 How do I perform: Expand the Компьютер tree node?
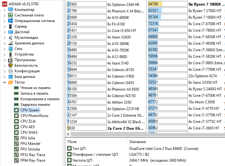coord(4,10)
